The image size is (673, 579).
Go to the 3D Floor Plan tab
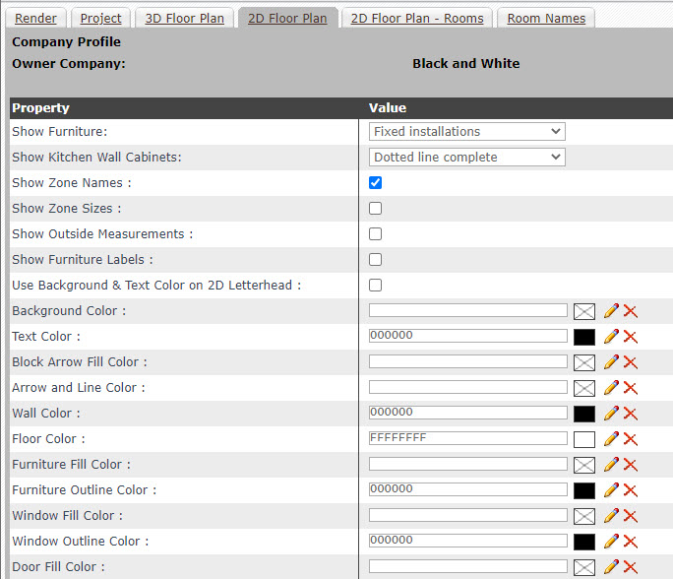(185, 19)
